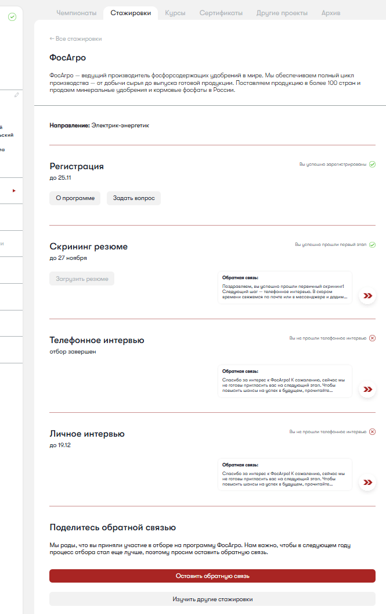Open the Другие проекты tab
This screenshot has height=614, width=386.
pyautogui.click(x=282, y=13)
